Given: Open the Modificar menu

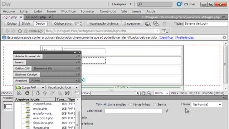Looking at the screenshot, I should [69, 11].
